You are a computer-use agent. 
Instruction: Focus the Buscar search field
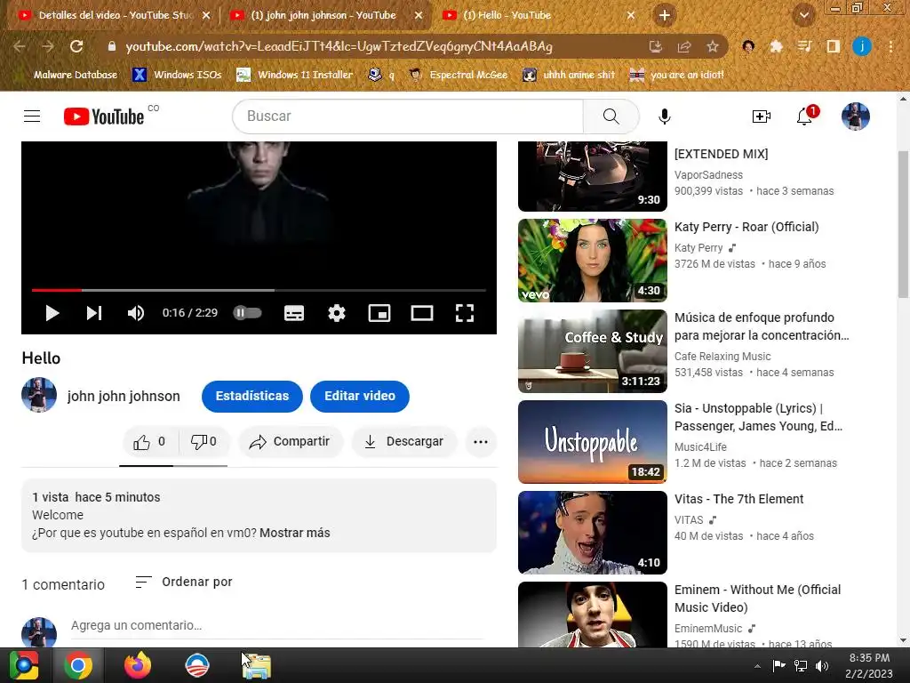click(x=407, y=117)
